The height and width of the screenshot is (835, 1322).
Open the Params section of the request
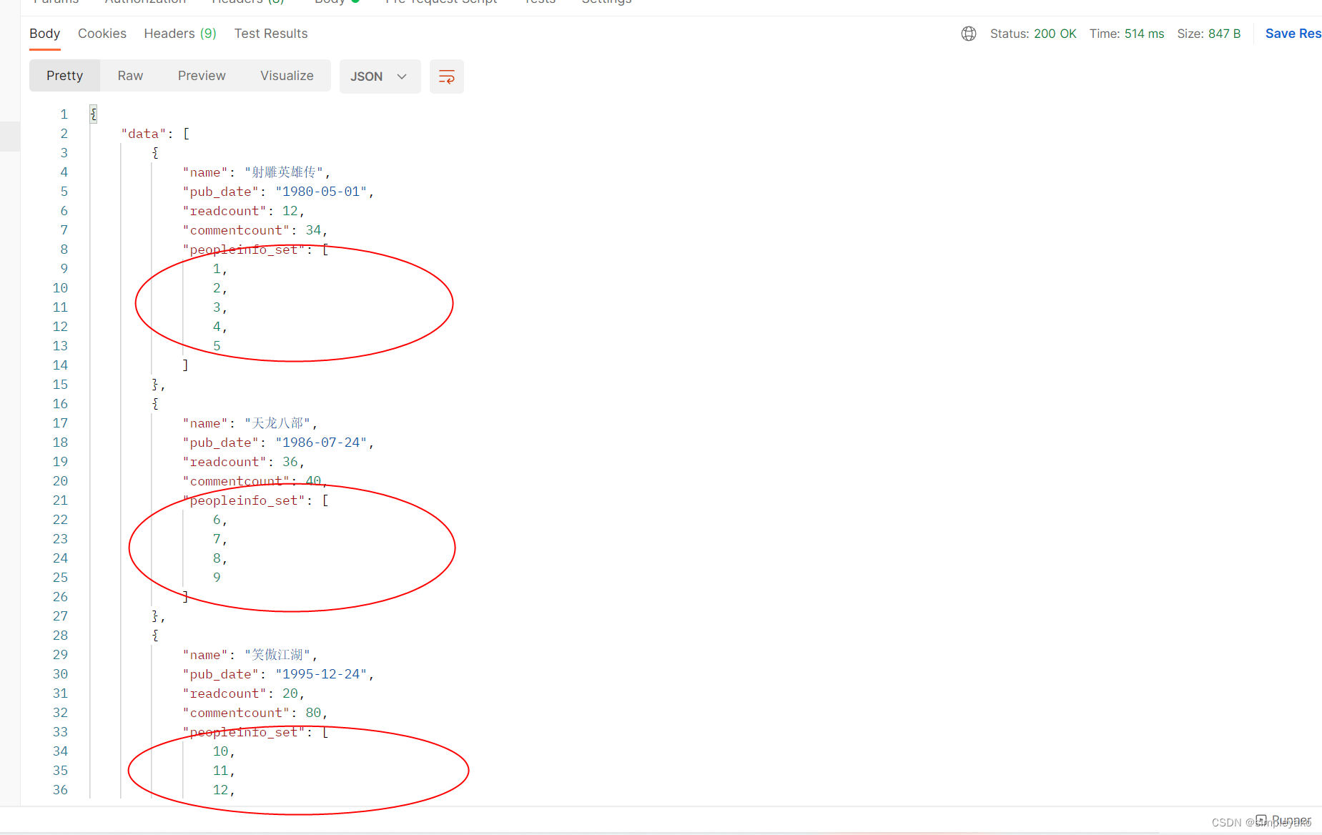[x=55, y=2]
